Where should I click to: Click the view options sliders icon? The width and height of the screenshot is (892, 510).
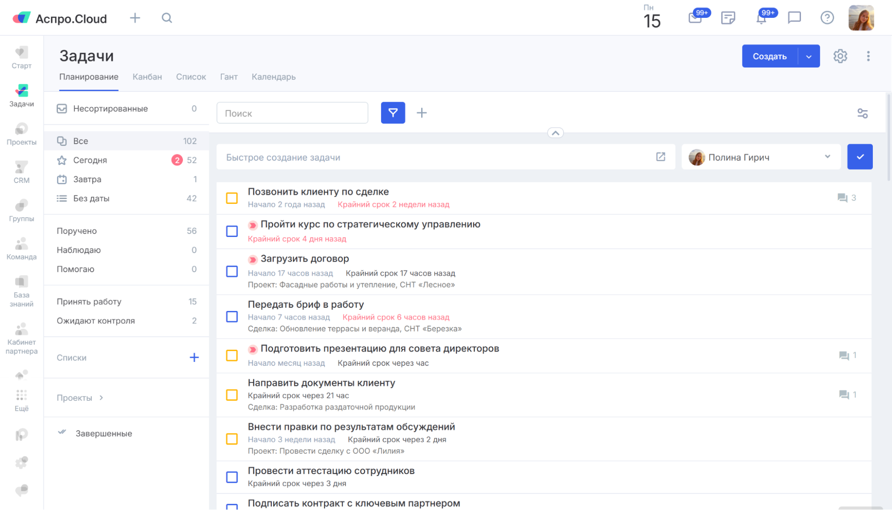point(863,113)
